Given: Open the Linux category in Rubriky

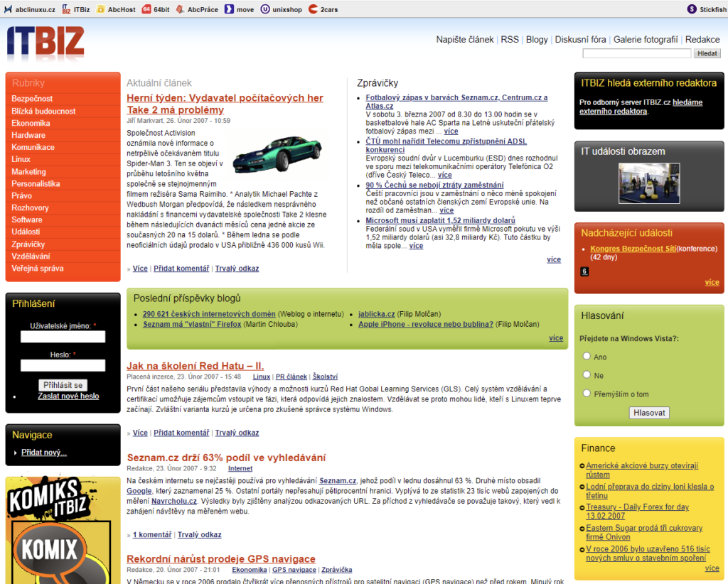Looking at the screenshot, I should point(21,159).
